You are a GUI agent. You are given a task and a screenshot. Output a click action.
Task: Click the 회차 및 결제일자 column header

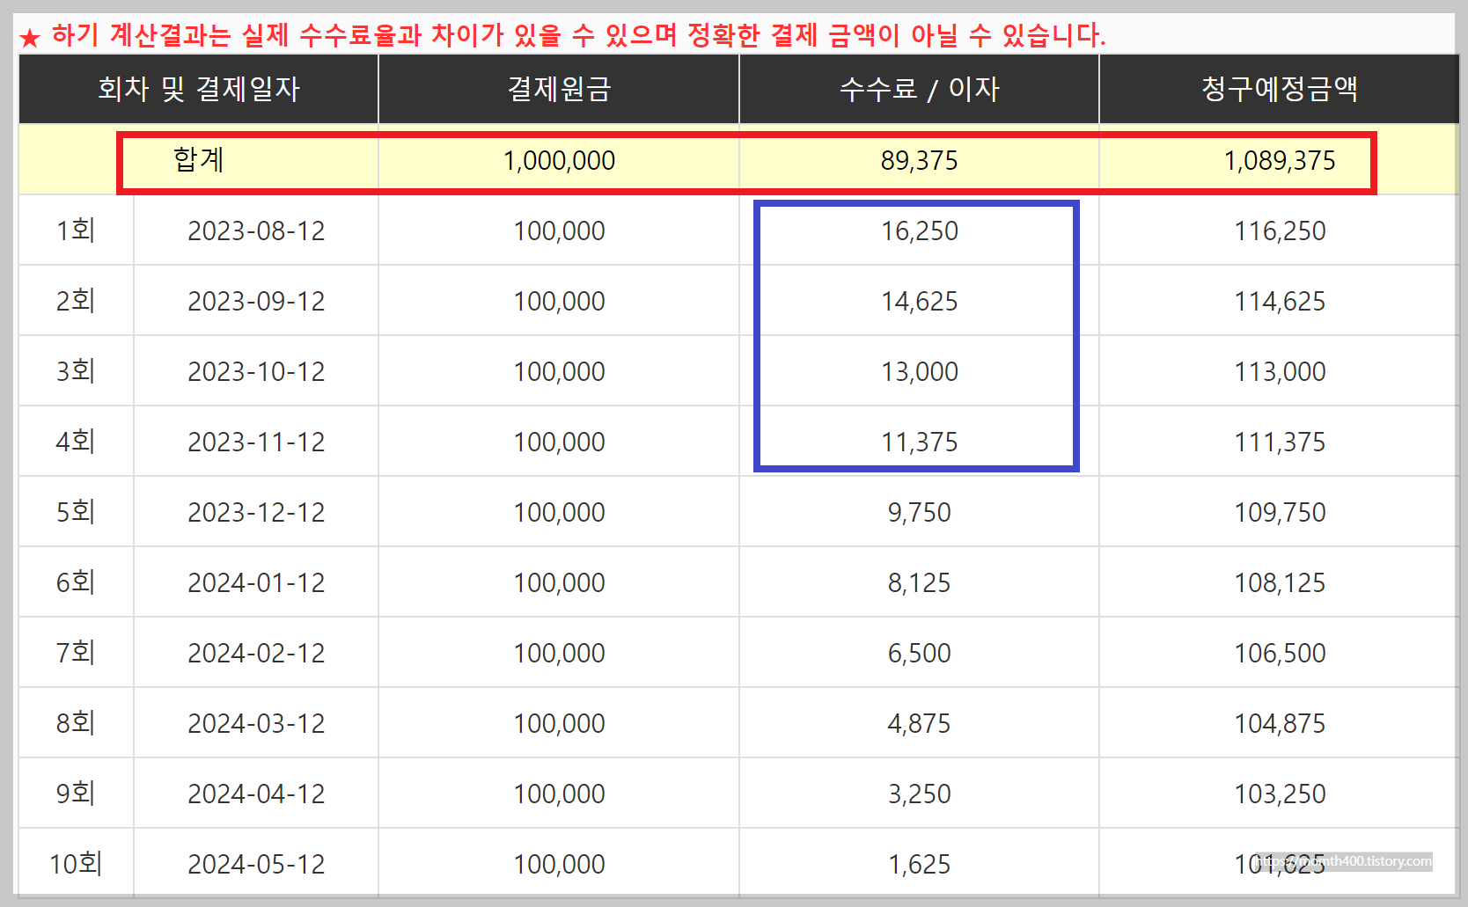pyautogui.click(x=197, y=89)
